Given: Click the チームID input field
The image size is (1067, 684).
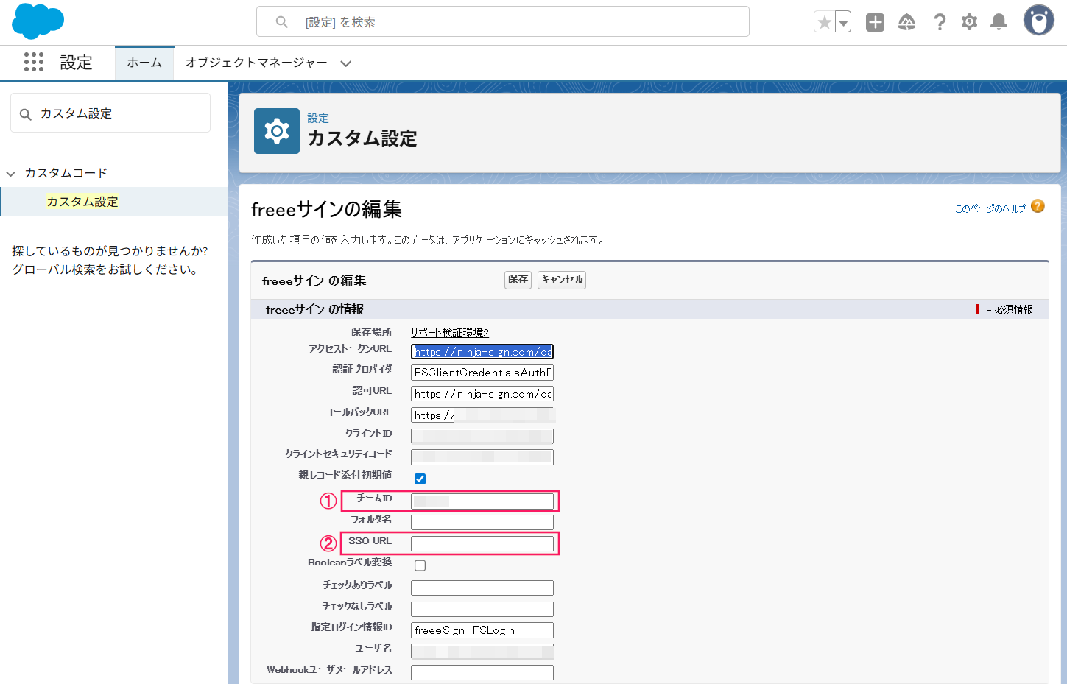Looking at the screenshot, I should click(x=482, y=501).
